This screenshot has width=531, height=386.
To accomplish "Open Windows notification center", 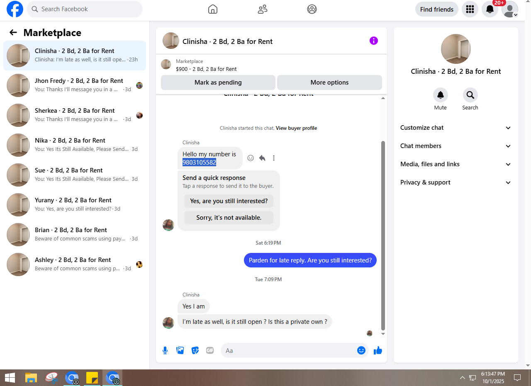I will pyautogui.click(x=517, y=378).
